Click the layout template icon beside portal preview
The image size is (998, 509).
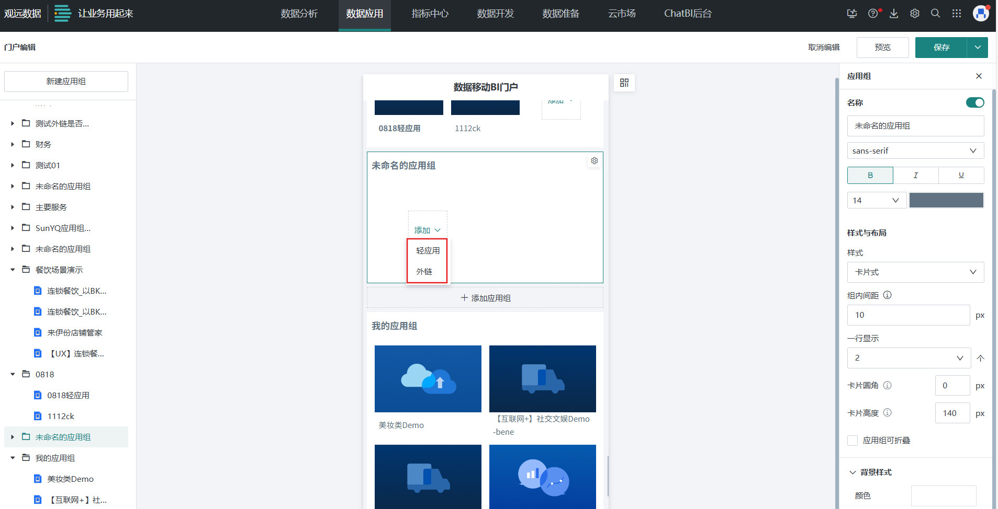624,83
